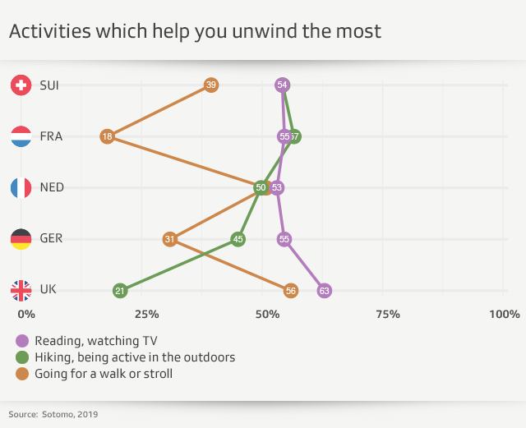Image resolution: width=526 pixels, height=428 pixels.
Task: Click the orange 31 data point for GER
Action: click(x=170, y=239)
